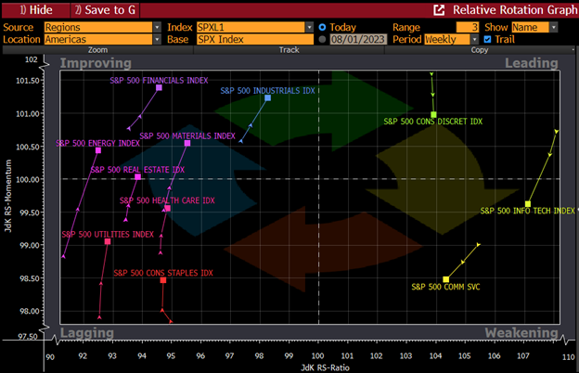Viewport: 579px width, 373px height.
Task: Click the S&P 500 UTILITIES INDEX label
Action: pyautogui.click(x=108, y=235)
